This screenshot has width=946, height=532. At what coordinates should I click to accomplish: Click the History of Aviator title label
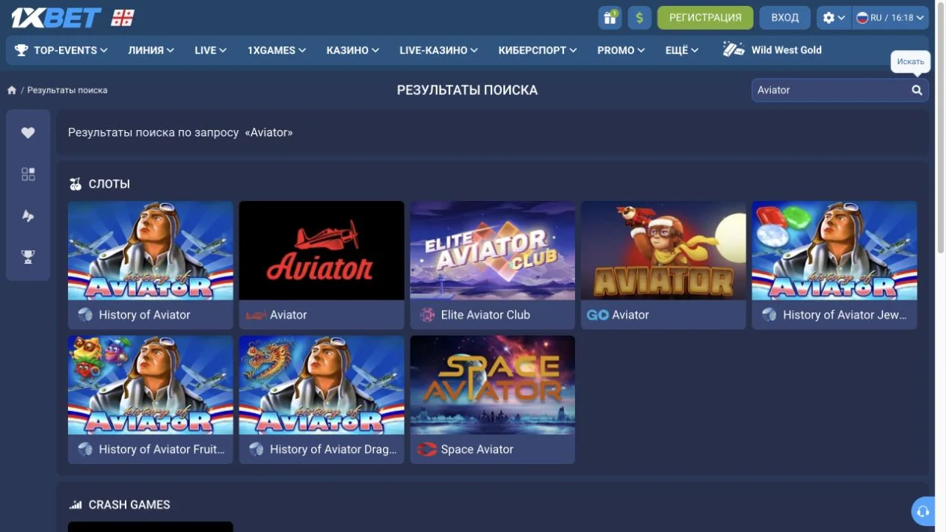coord(144,315)
